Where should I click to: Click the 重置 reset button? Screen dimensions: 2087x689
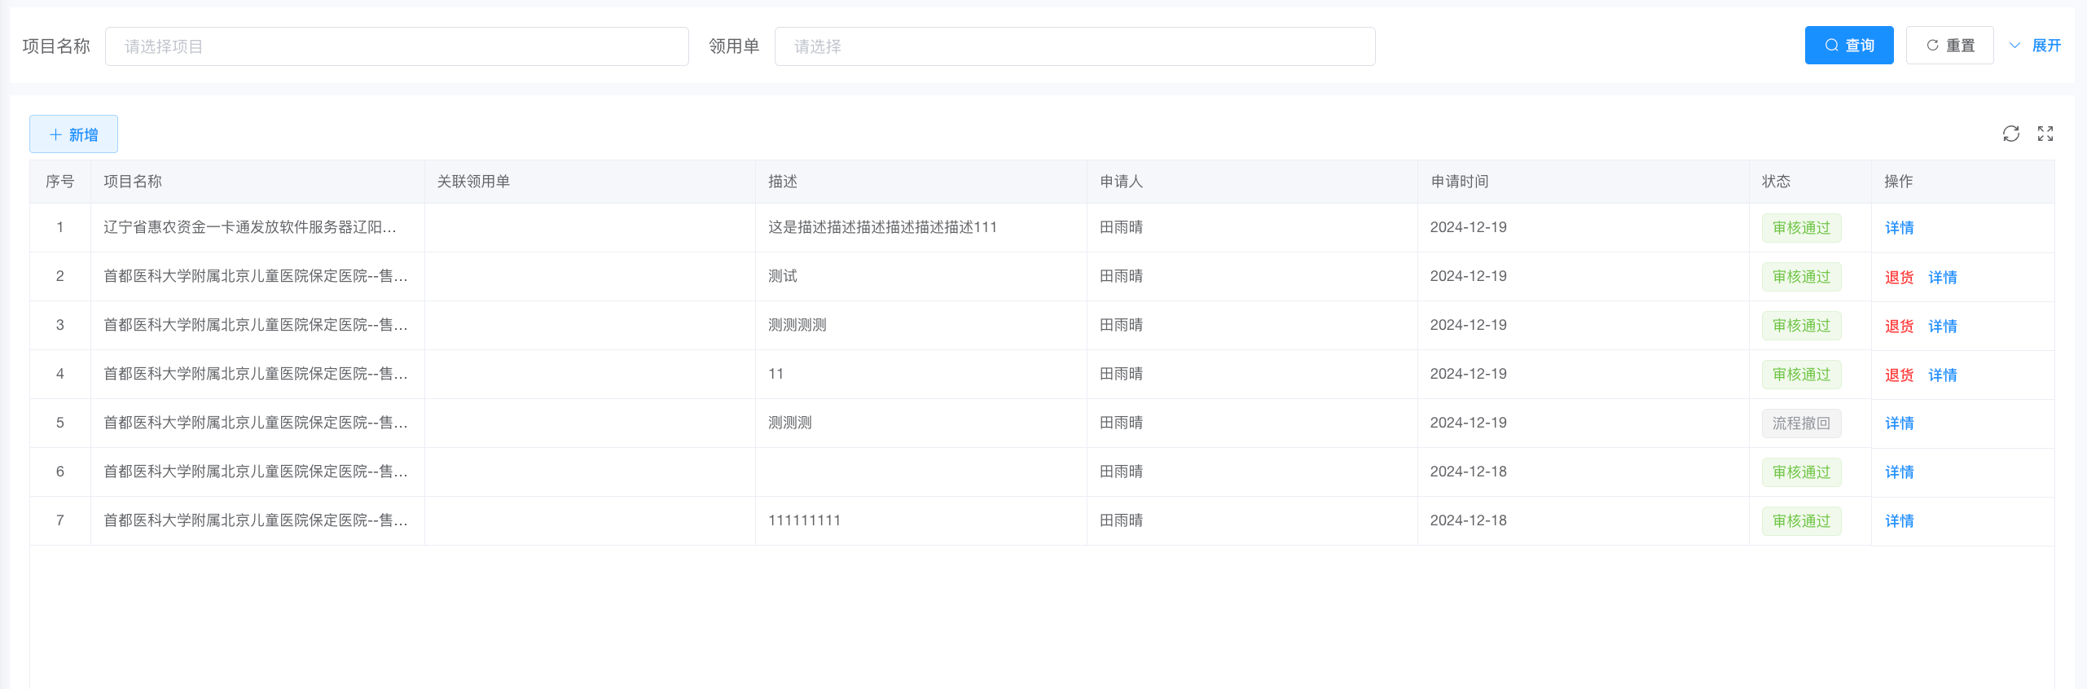1949,46
